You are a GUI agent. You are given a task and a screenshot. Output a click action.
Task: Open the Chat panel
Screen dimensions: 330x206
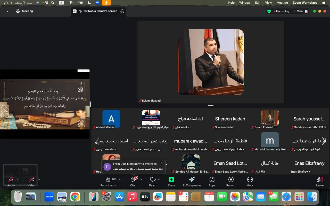coord(133,182)
